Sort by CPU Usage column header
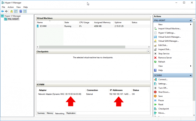The image size is (196, 121). point(86,22)
